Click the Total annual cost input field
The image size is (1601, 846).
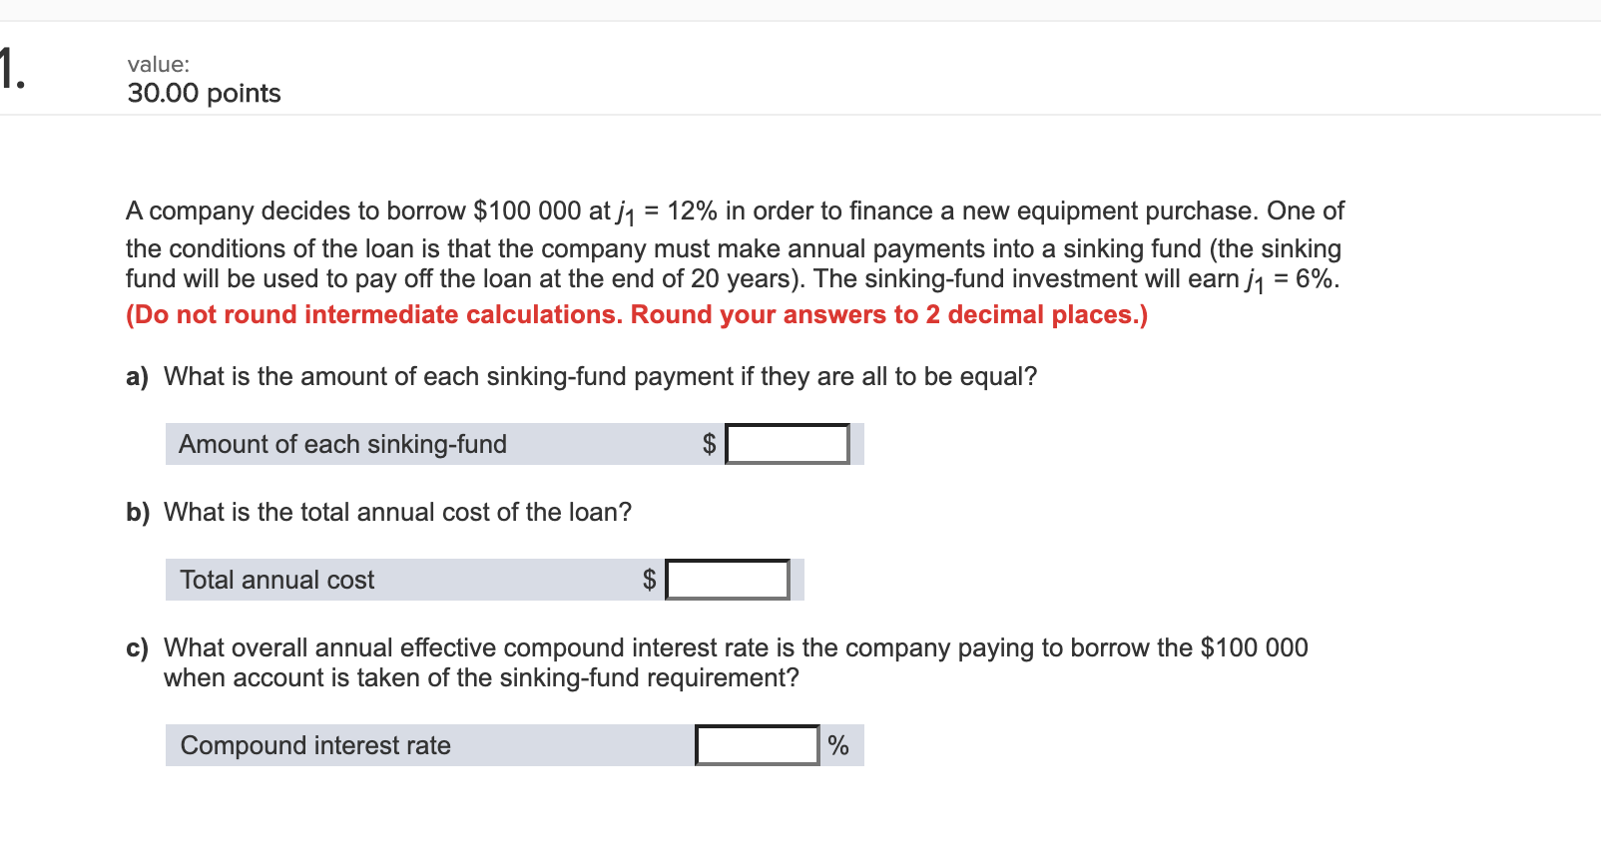[728, 579]
